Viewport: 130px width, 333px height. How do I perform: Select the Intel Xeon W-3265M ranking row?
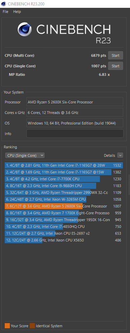[64, 199]
